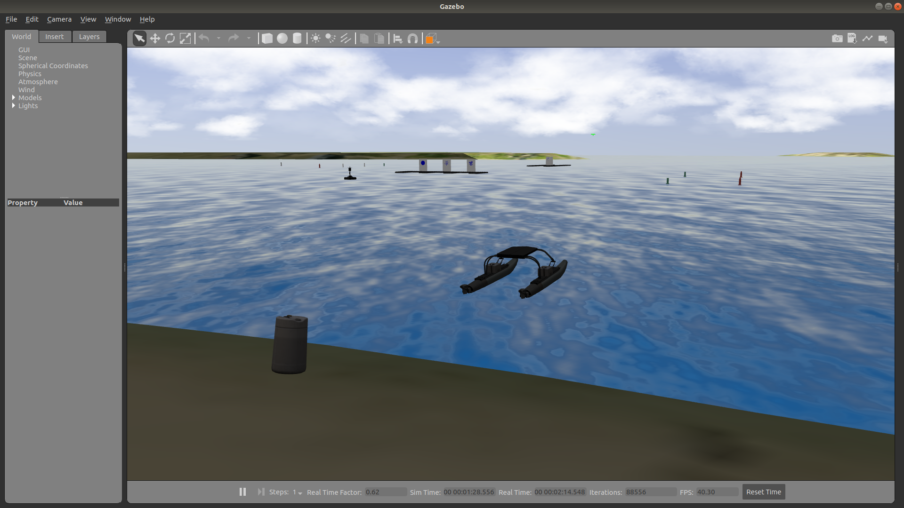Insert a Box shape

[267, 39]
